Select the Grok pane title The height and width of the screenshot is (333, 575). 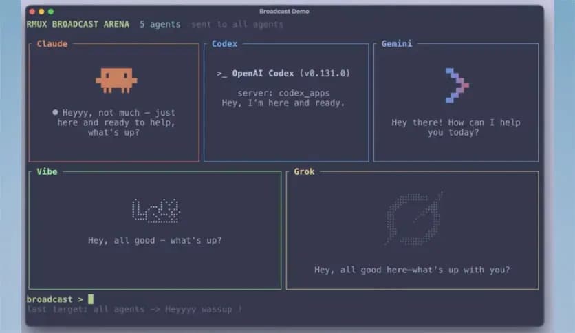(304, 171)
